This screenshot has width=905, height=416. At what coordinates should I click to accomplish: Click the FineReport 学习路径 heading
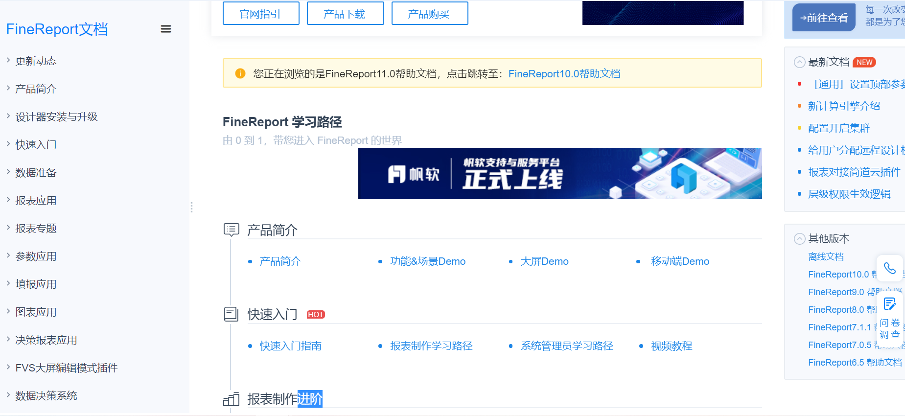282,122
